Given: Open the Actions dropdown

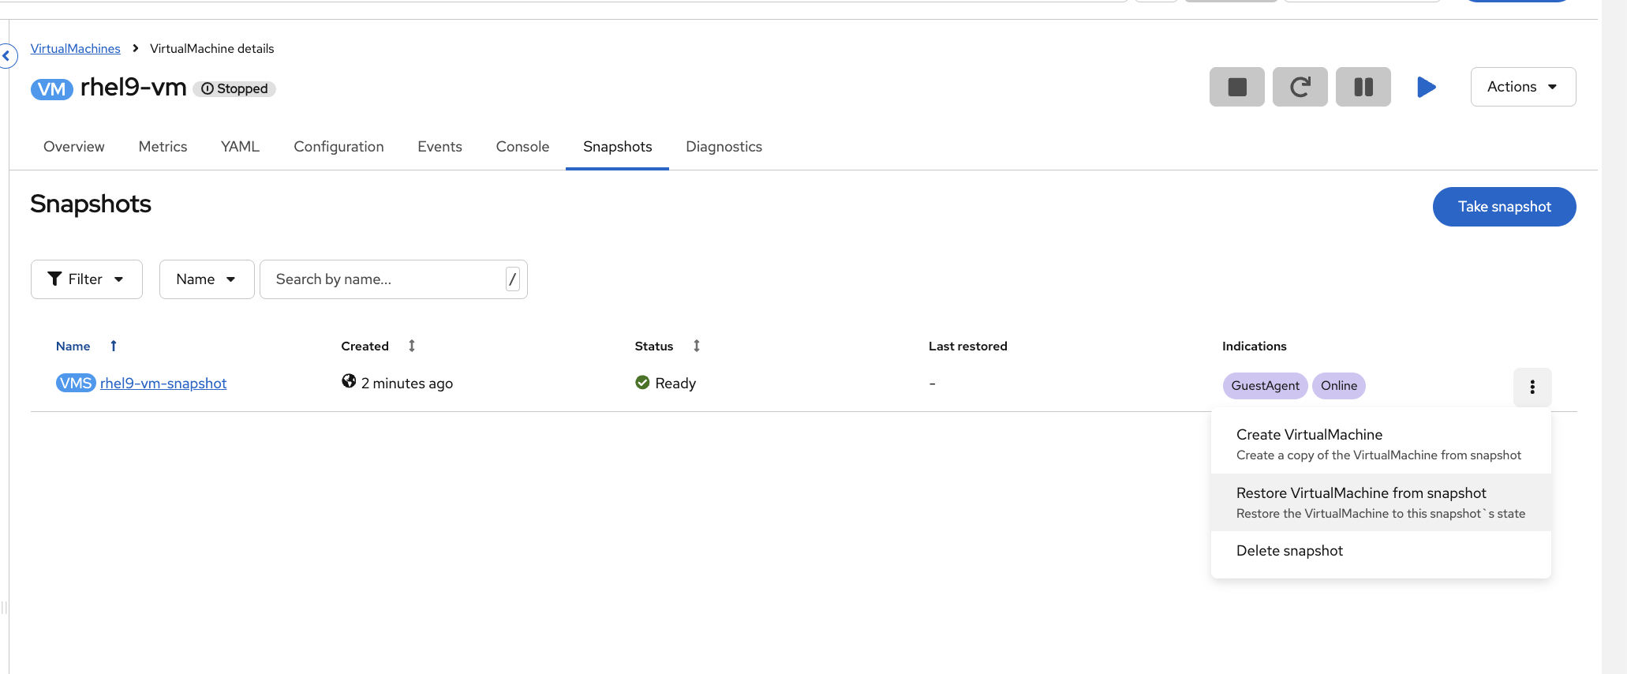Looking at the screenshot, I should [1523, 87].
